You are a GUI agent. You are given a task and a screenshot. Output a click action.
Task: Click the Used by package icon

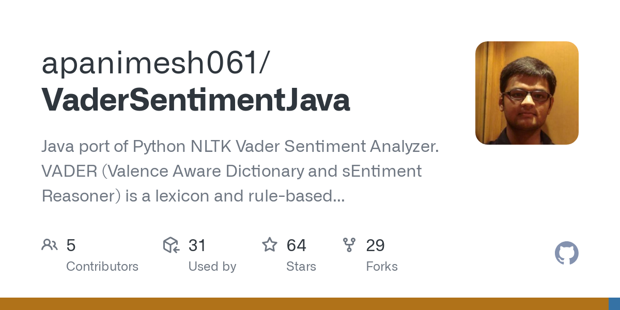(171, 245)
